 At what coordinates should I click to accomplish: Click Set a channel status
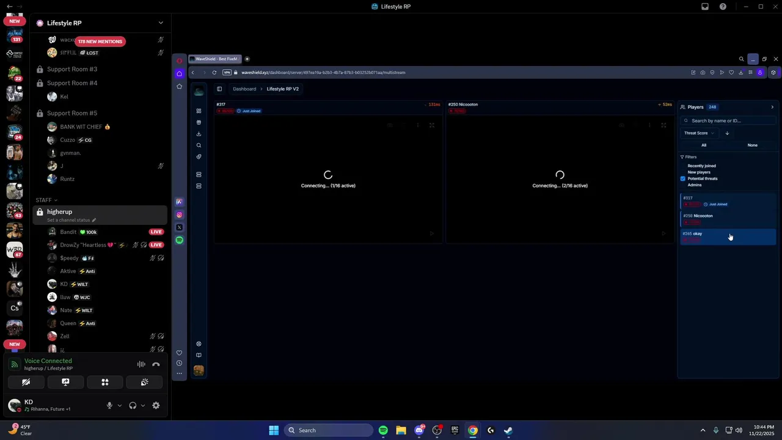click(71, 220)
